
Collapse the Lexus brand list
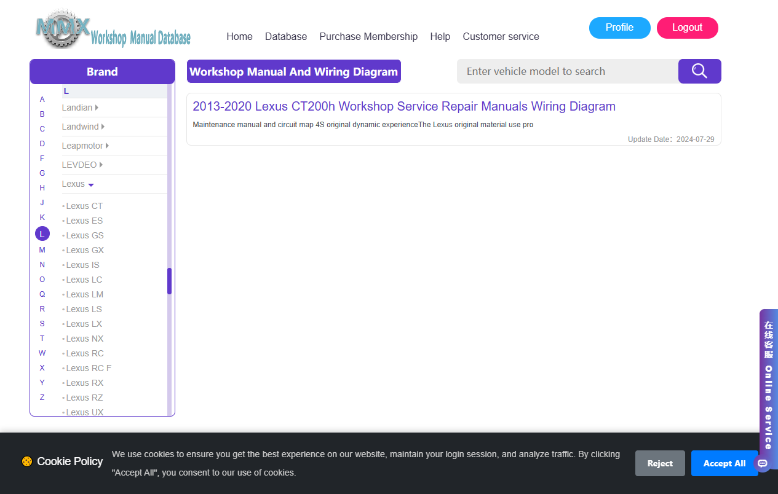coord(78,184)
